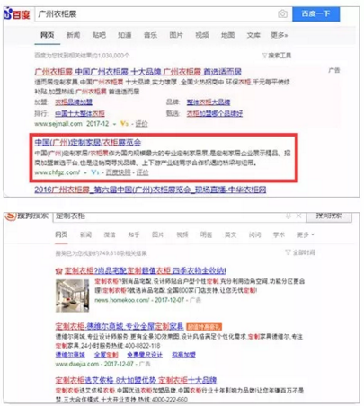Click the search tools filter icon
364x406 pixels.
click(264, 56)
